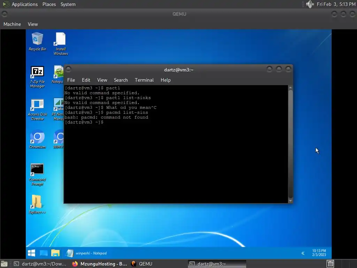Image resolution: width=357 pixels, height=268 pixels.
Task: Click the terminal scrollbar up arrow
Action: [x=290, y=88]
